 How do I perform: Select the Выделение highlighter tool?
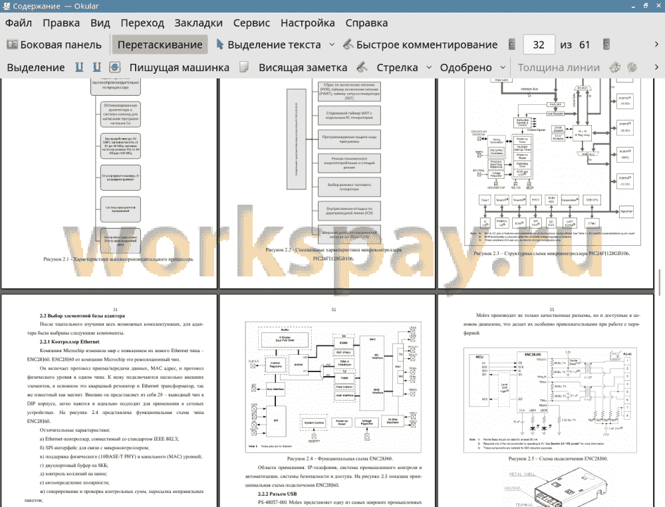click(36, 67)
